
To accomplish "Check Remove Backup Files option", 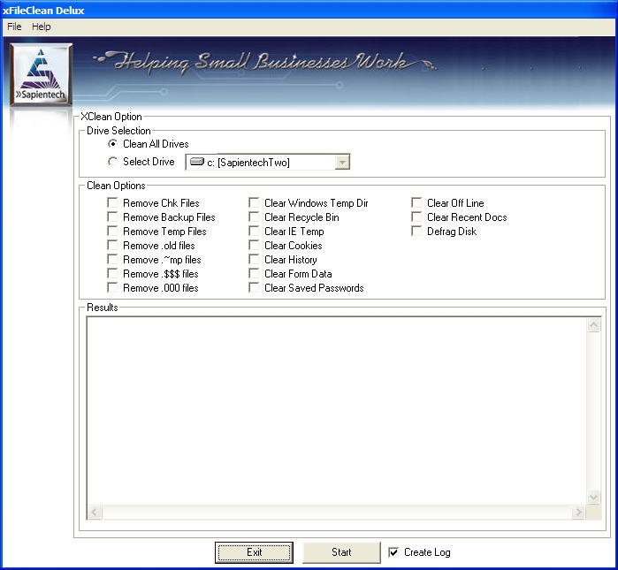I will (112, 217).
